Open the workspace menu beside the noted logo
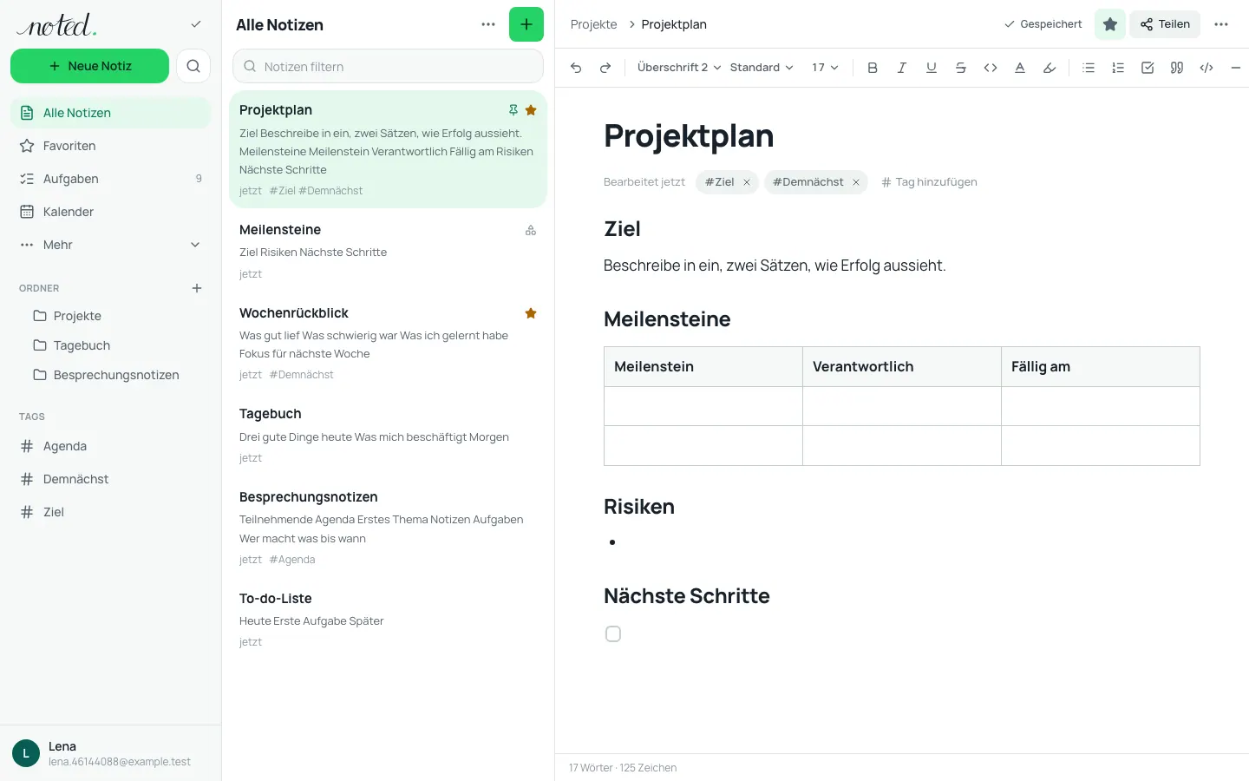The width and height of the screenshot is (1249, 781). [x=196, y=24]
